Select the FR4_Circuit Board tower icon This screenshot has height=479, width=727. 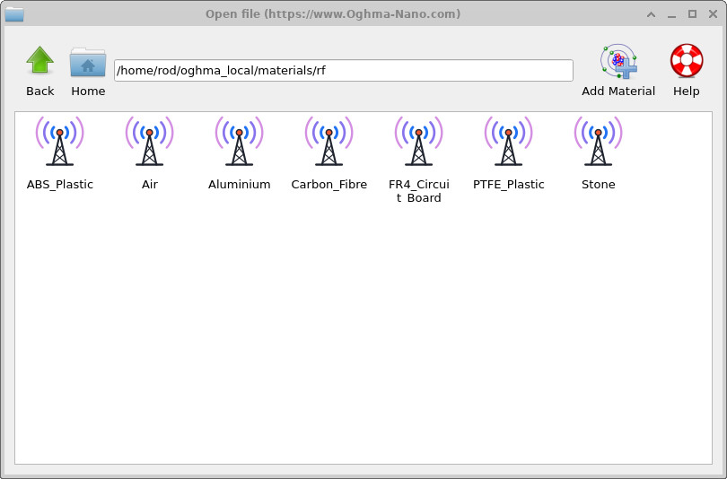(x=418, y=141)
